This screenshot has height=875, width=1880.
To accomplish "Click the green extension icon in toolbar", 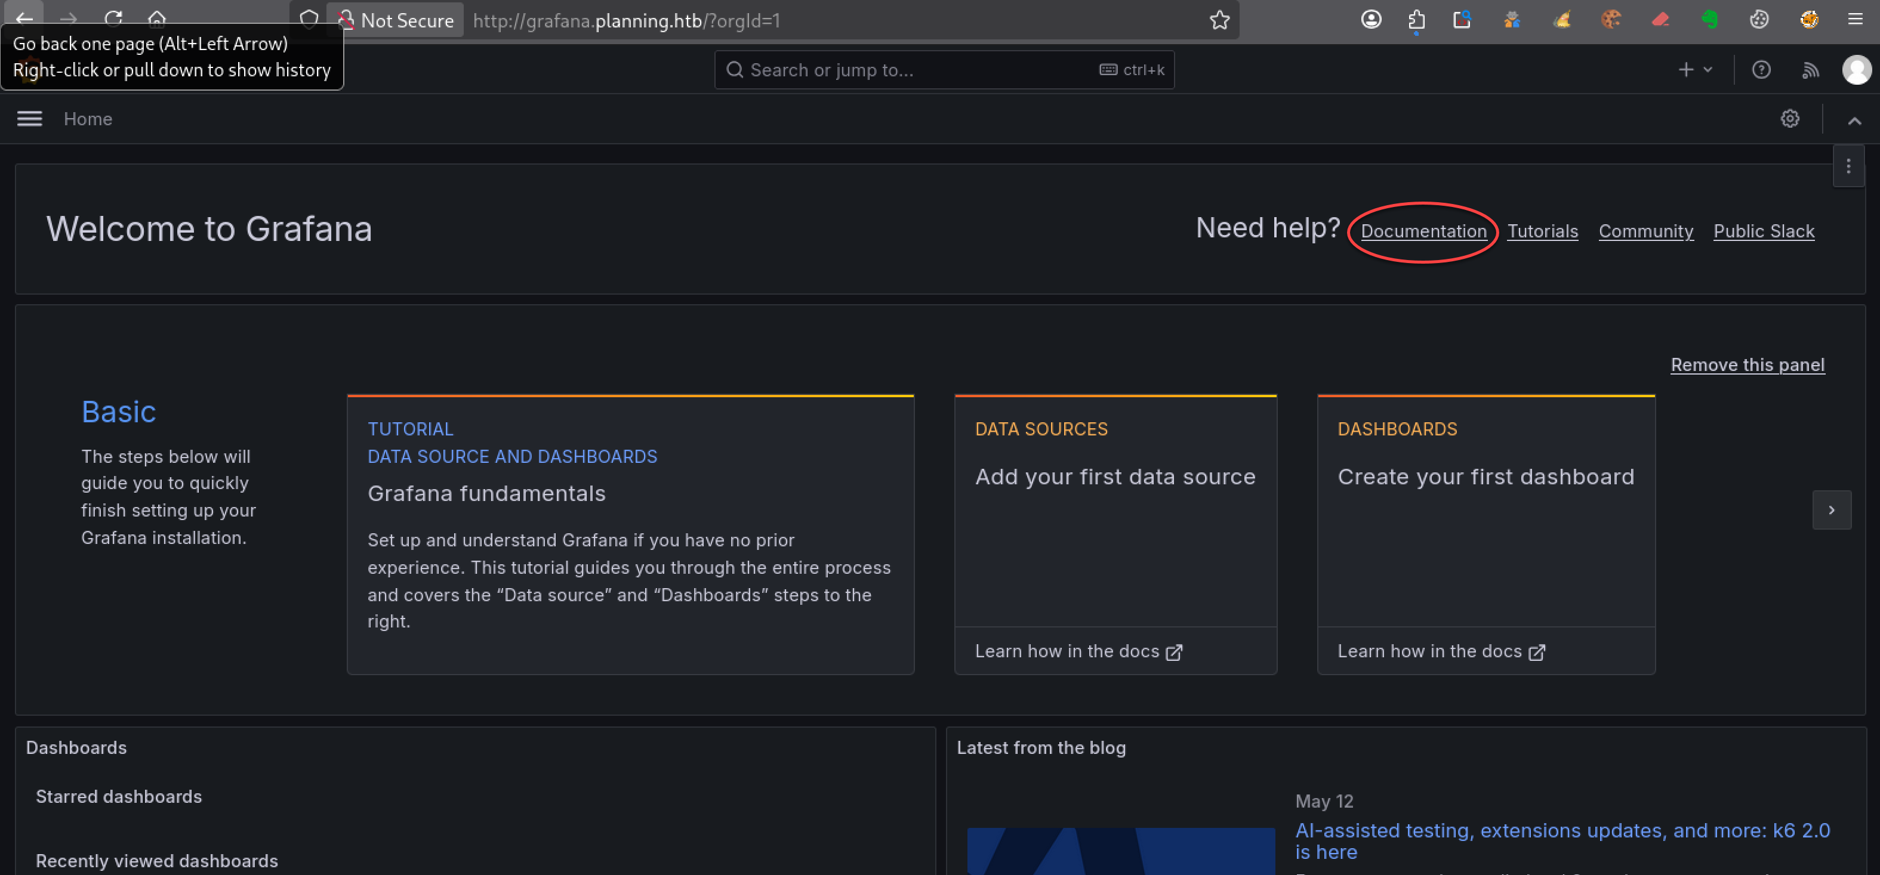I will (x=1709, y=19).
